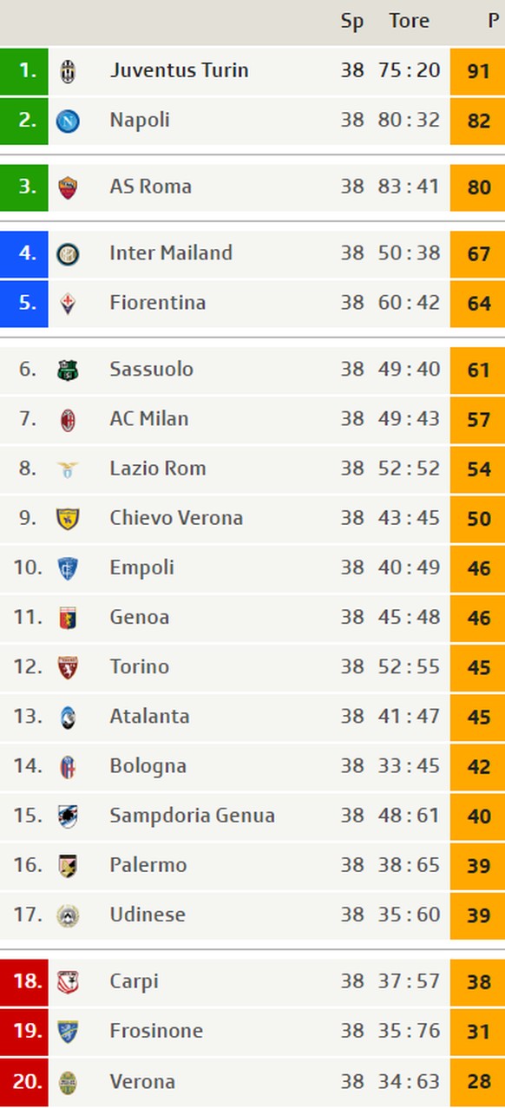The image size is (505, 1108).
Task: Click the Napoli club crest icon
Action: point(68,121)
